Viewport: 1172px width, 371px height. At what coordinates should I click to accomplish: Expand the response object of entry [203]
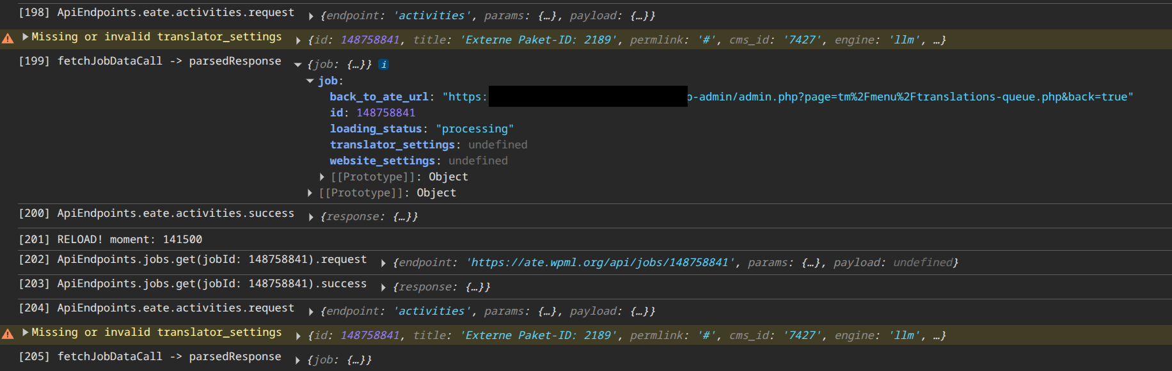pyautogui.click(x=383, y=288)
